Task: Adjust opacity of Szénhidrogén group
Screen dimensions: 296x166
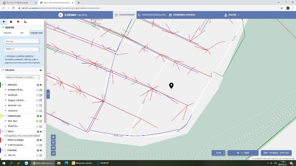Action: point(38,116)
